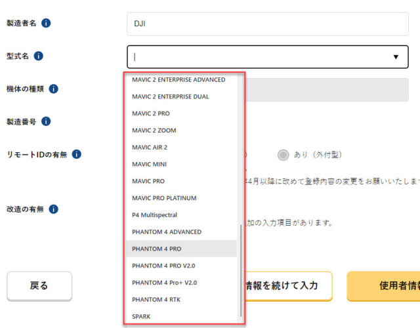Select the MAVIC PRO entry

(181, 181)
